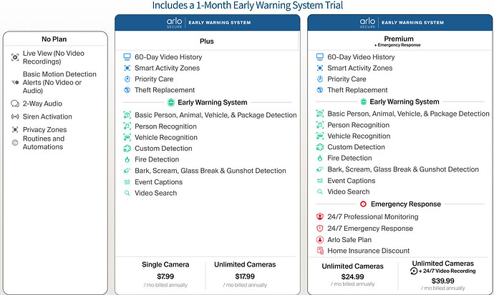Click the Arlo Secure logo on Premium banner
Image resolution: width=494 pixels, height=295 pixels.
(x=367, y=23)
